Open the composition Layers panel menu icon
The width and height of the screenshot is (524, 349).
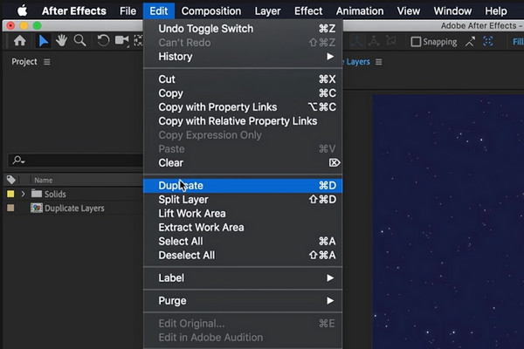click(379, 62)
